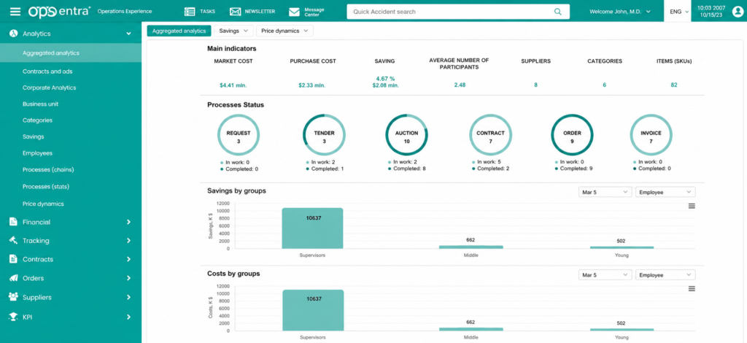Expand the Tracking section chevron

tap(128, 241)
